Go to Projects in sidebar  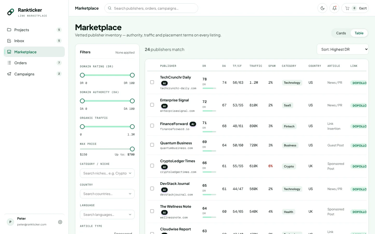pyautogui.click(x=34, y=30)
